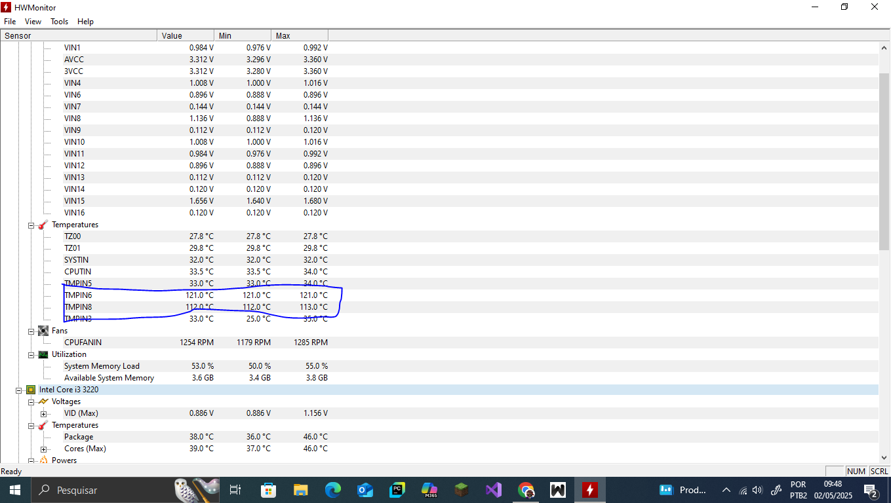Click the scrollbar down arrow

click(884, 457)
